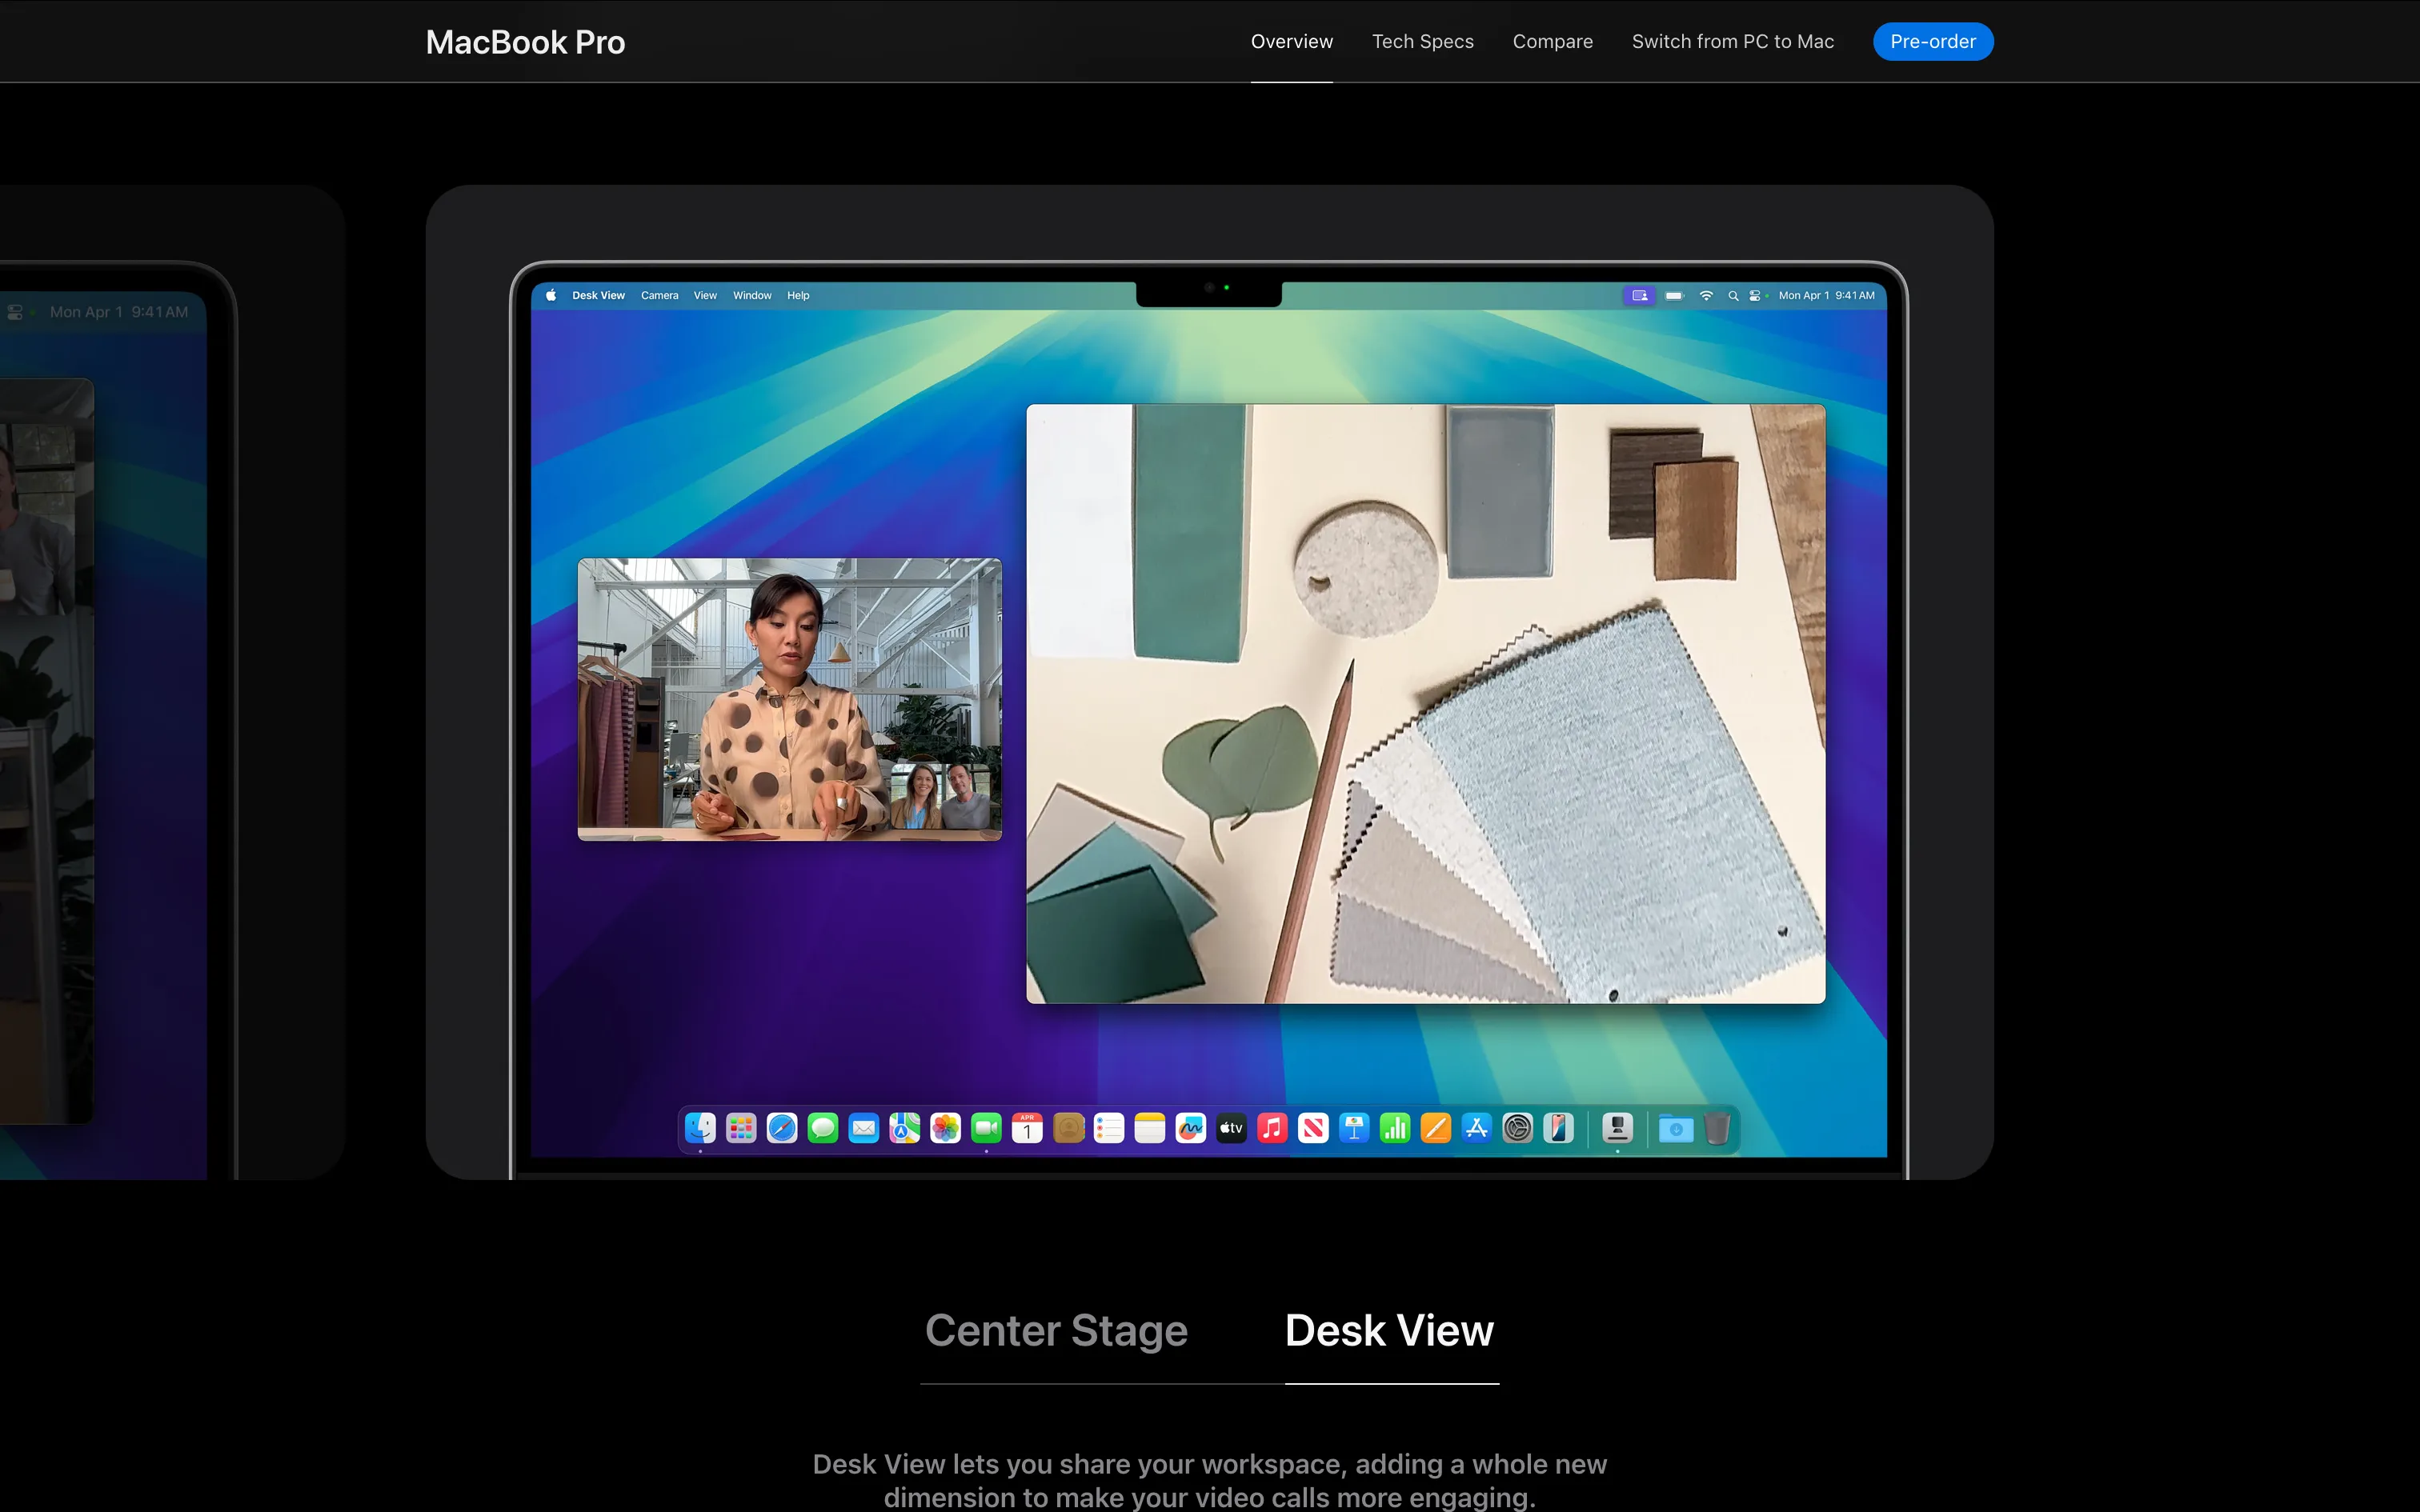Open the Switch from PC to Mac link
Image resolution: width=2420 pixels, height=1512 pixels.
coord(1732,41)
